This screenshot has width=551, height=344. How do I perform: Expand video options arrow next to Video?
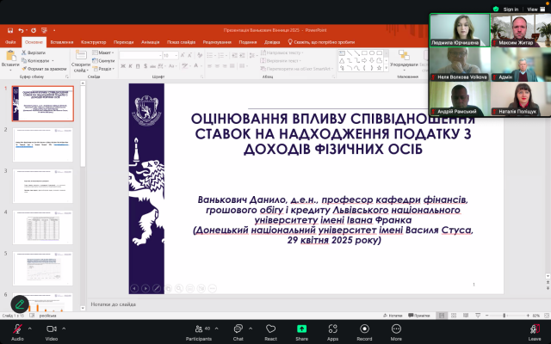(x=65, y=328)
